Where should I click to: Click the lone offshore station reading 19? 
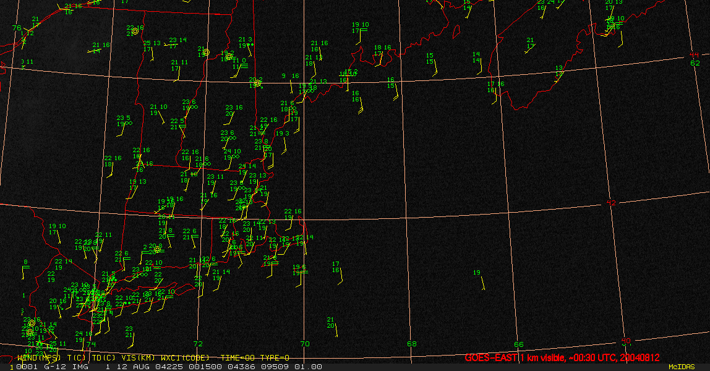[477, 273]
